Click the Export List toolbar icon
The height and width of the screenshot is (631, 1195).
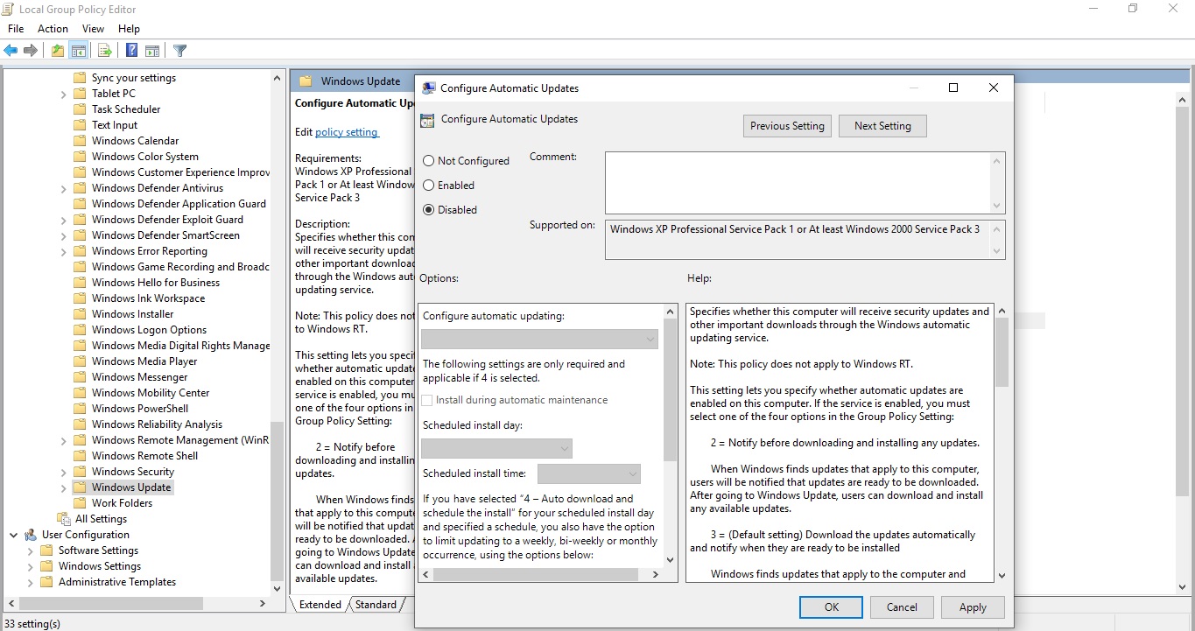104,51
